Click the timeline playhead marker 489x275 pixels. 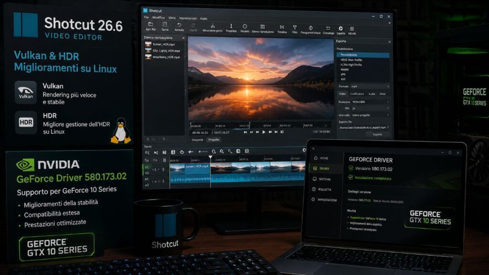coord(211,157)
